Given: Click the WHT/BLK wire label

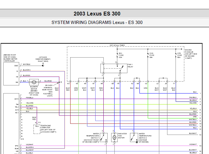Looking at the screenshot, I should [x=27, y=64].
